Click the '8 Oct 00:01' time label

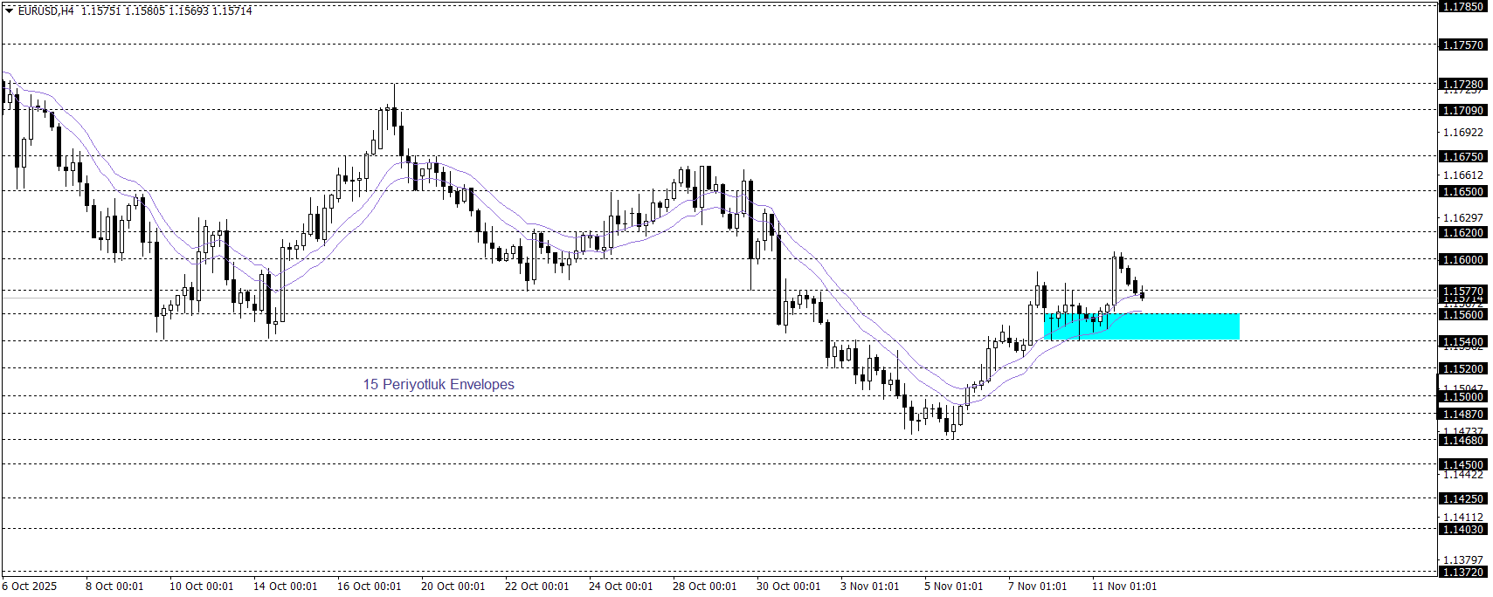pyautogui.click(x=114, y=587)
